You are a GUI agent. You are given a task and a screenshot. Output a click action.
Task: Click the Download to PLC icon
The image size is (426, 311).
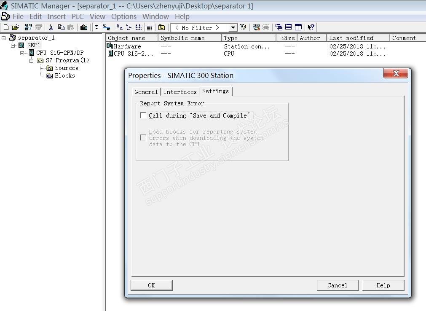tap(84, 27)
